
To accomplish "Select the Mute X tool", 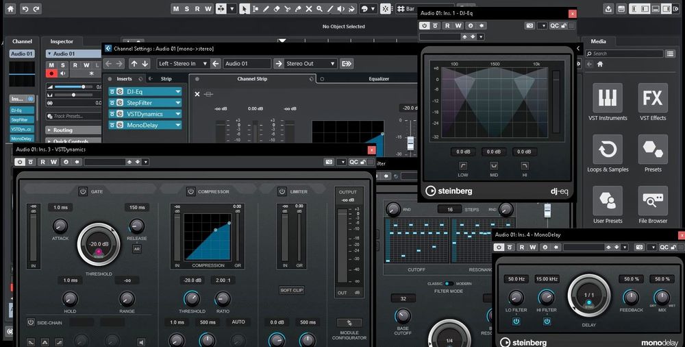I will click(309, 9).
